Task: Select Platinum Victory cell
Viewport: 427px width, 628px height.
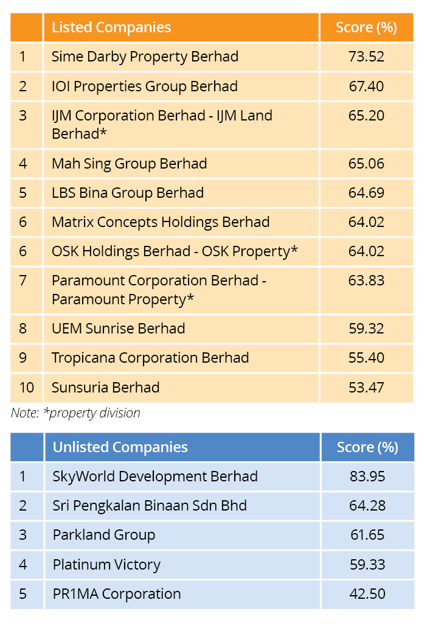Action: 106,565
